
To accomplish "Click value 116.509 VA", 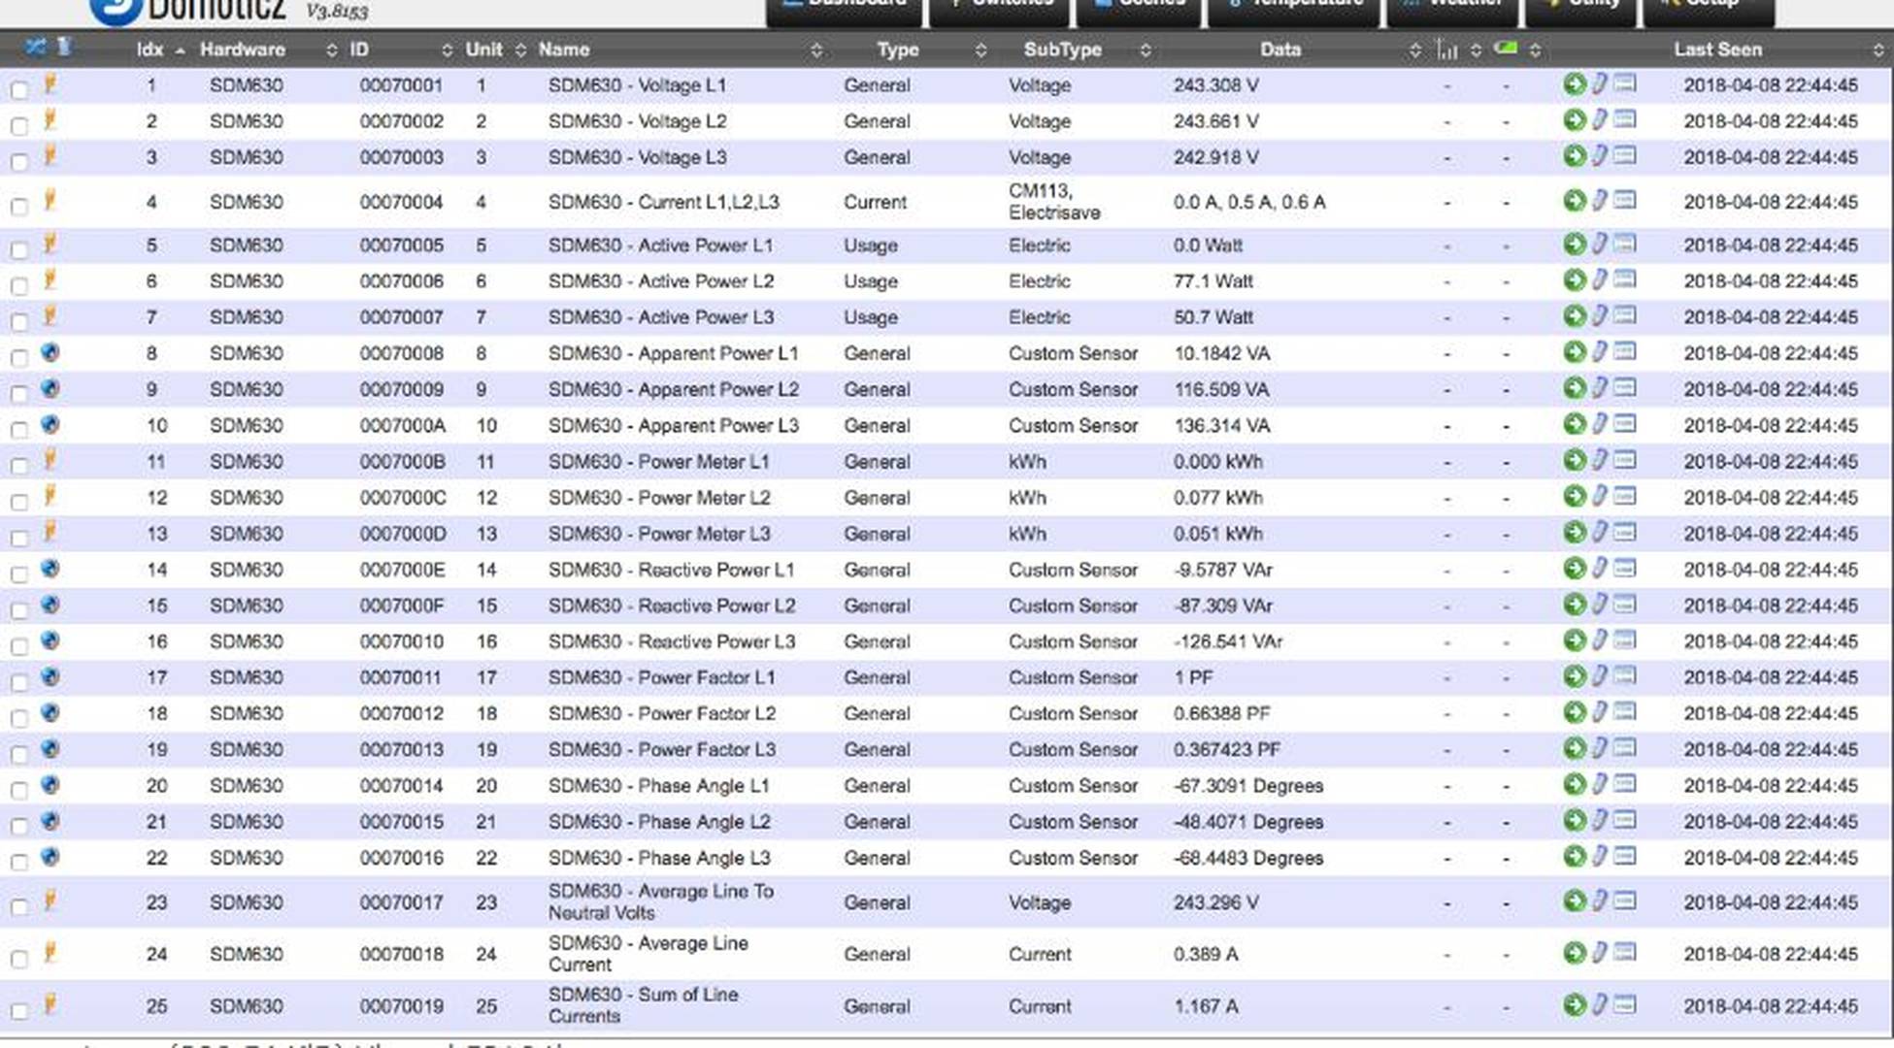I will pyautogui.click(x=1221, y=389).
